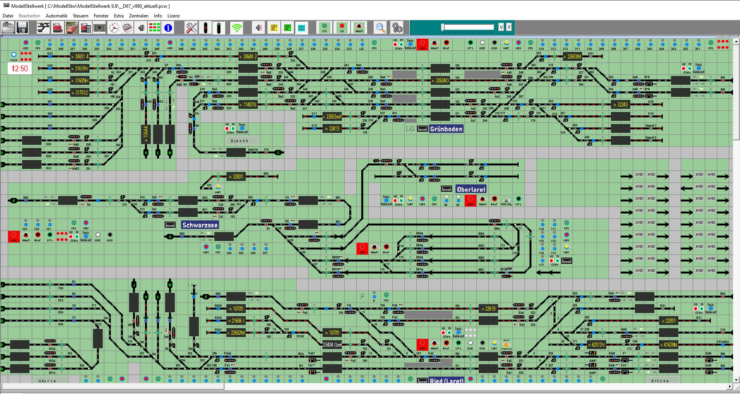Image resolution: width=740 pixels, height=394 pixels.
Task: Toggle the red SMH button in Grünboden top row
Action: click(x=422, y=44)
